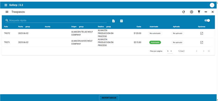218x101 pixels.
Task: Sort by the Costo column header
Action: tap(139, 27)
